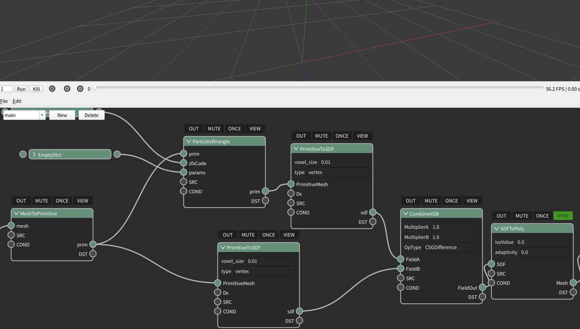
Task: Open the File menu
Action: pyautogui.click(x=4, y=101)
